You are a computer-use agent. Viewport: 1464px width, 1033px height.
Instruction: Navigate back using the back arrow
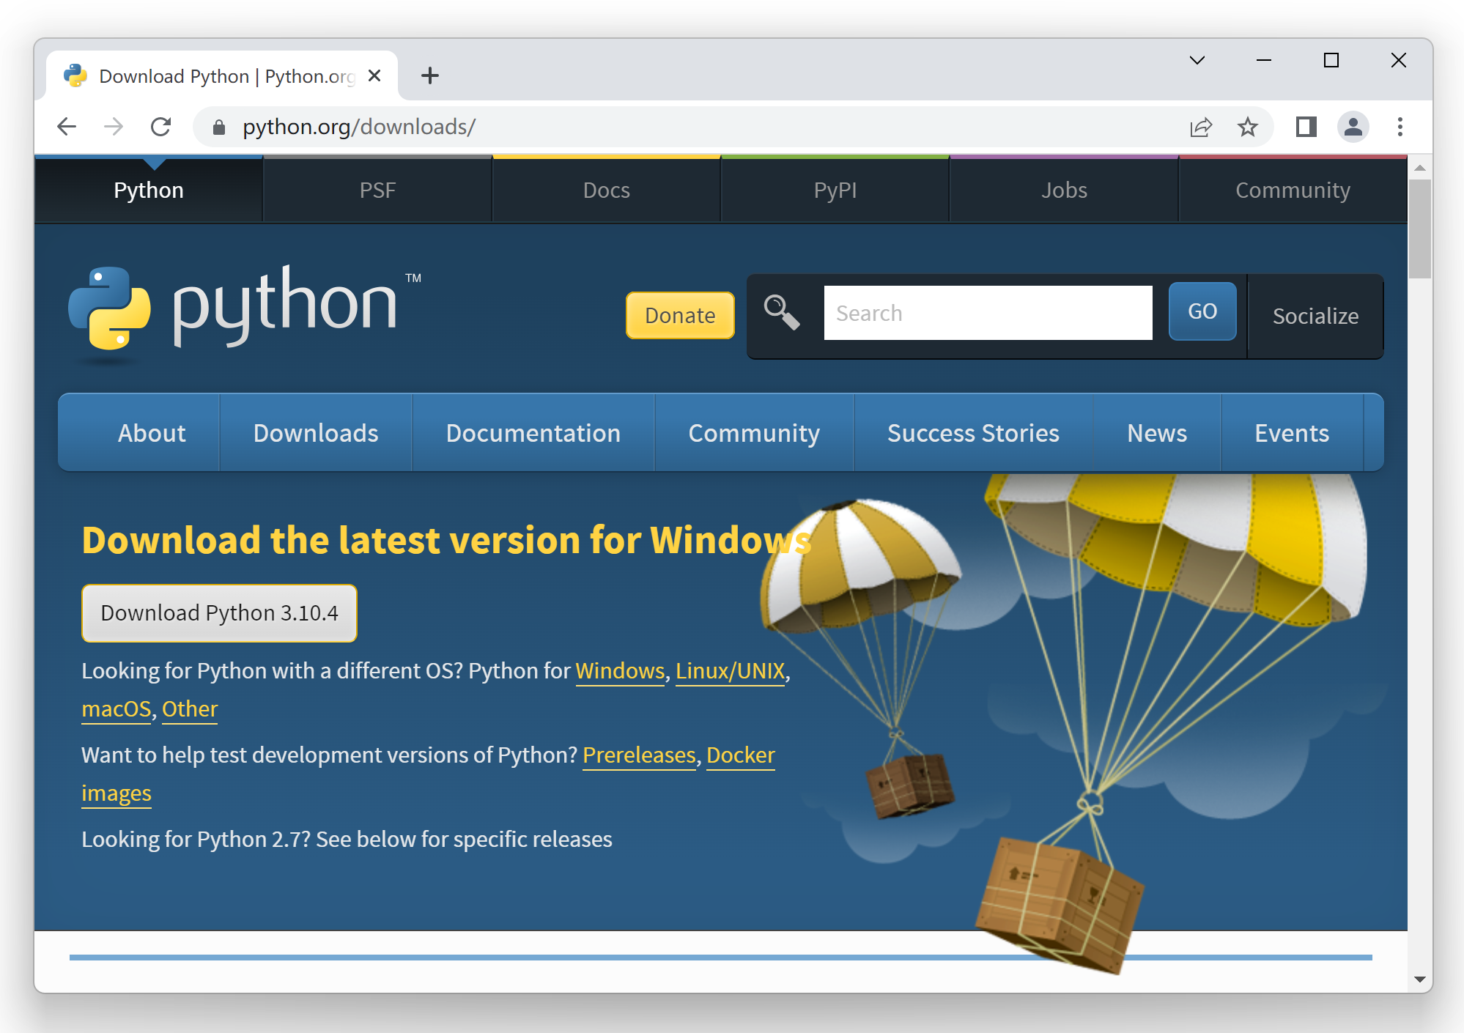[x=67, y=126]
